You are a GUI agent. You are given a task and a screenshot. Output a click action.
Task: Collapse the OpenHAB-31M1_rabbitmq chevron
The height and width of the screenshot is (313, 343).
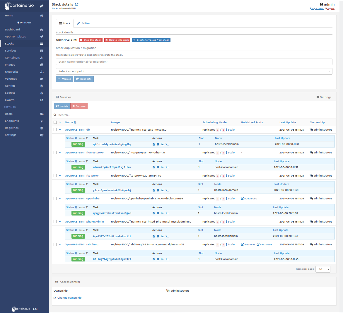click(x=60, y=244)
